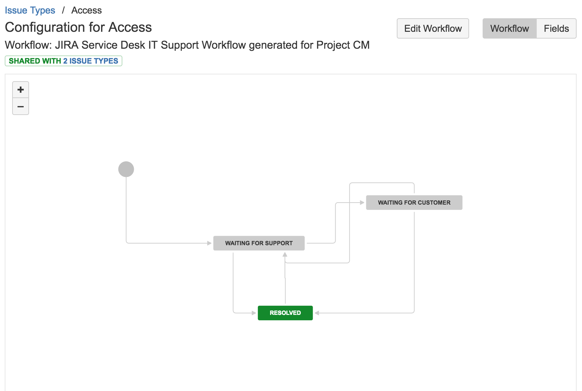The height and width of the screenshot is (391, 582).
Task: Click arrowhead entering Waiting for Support from start
Action: tap(209, 243)
